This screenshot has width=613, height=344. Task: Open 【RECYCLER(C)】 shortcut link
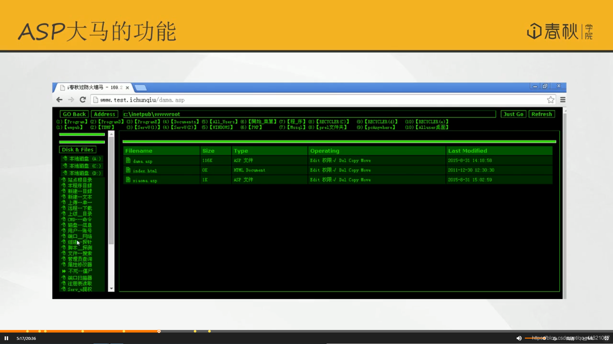pos(332,122)
